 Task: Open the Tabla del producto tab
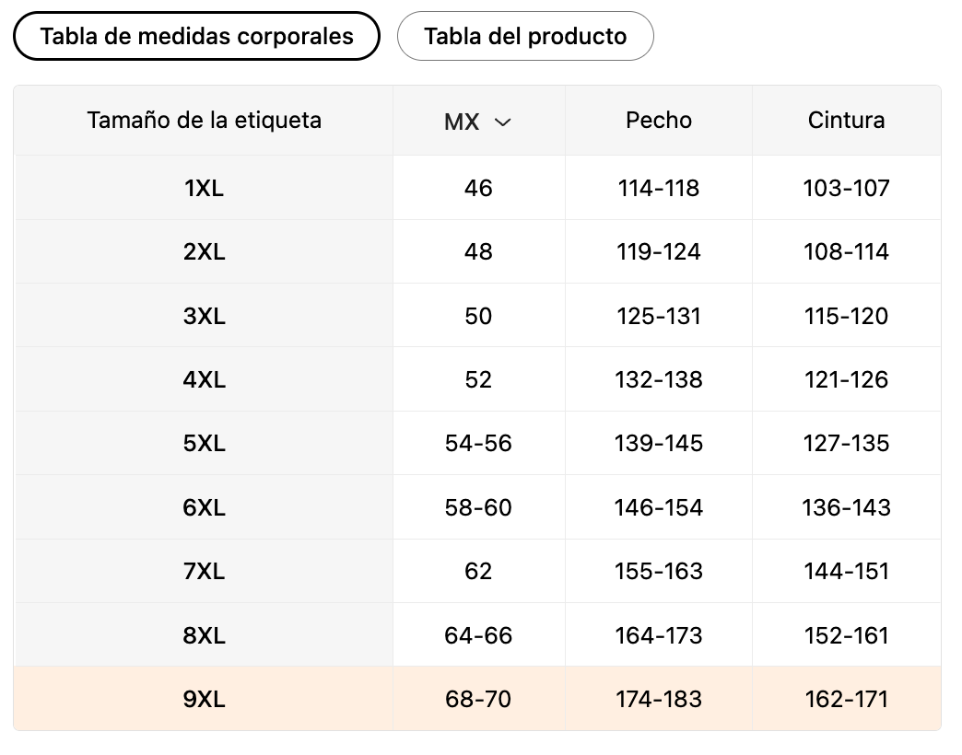click(x=525, y=37)
